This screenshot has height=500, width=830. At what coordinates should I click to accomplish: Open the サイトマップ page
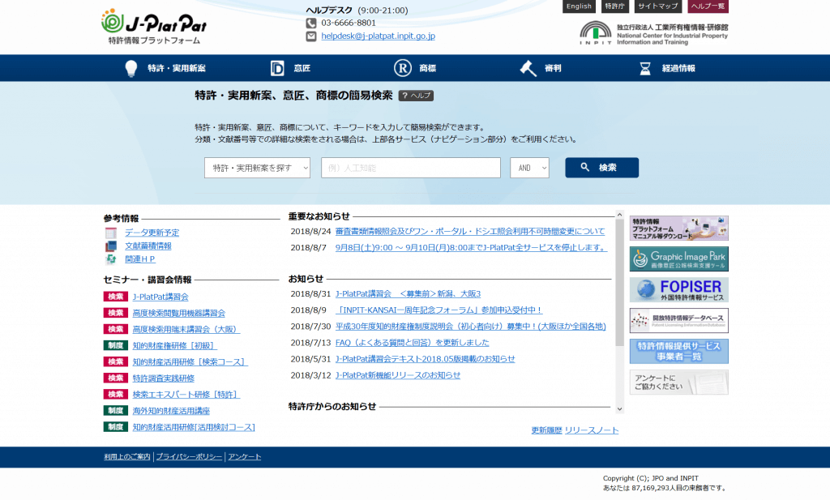(x=657, y=6)
